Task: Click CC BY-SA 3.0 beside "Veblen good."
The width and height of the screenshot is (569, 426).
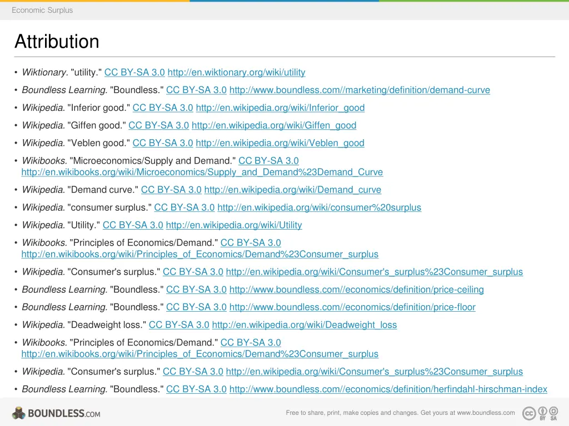Action: click(163, 143)
